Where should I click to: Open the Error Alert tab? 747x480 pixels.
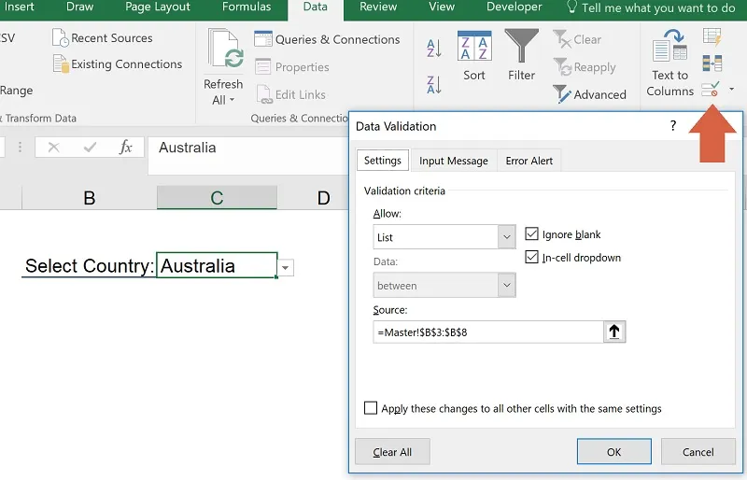(529, 161)
